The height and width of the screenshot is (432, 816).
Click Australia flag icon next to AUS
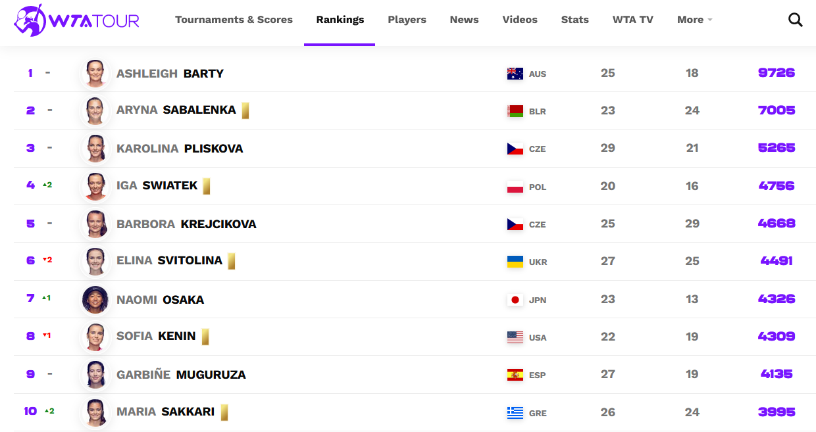tap(515, 74)
